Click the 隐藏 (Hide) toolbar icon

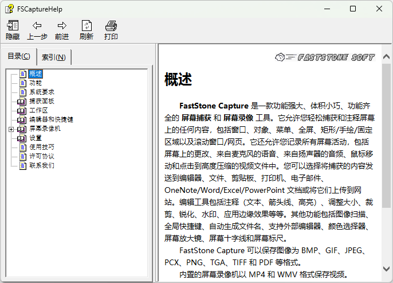click(13, 26)
